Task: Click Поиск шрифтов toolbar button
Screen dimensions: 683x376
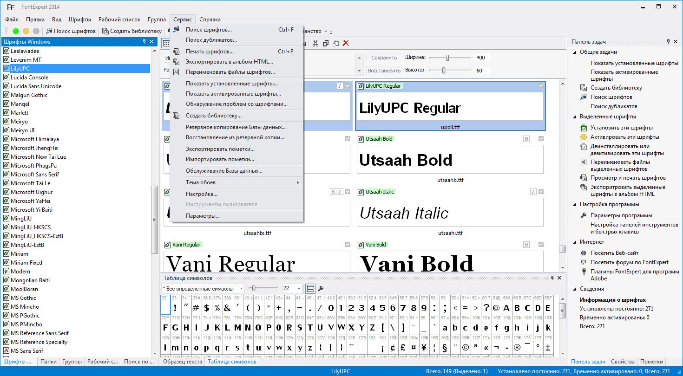Action: 71,31
